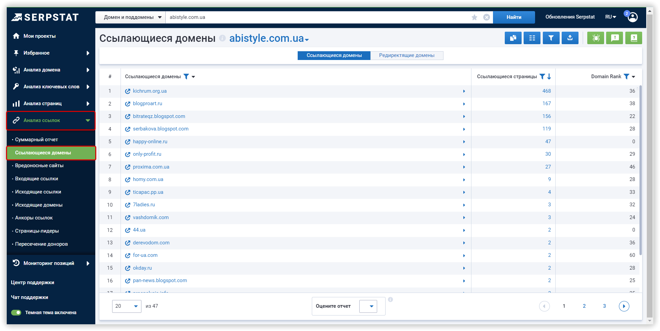Clear the search field with X icon
Screen dimensions: 660x331
pyautogui.click(x=487, y=17)
